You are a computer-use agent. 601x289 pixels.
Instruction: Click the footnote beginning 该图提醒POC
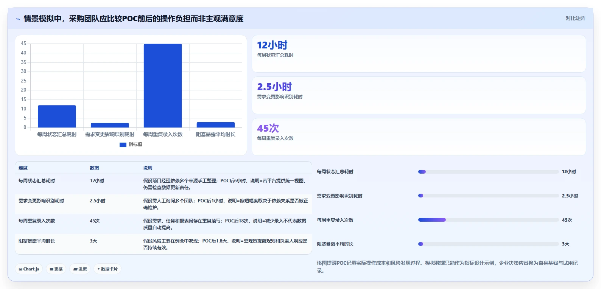[x=447, y=267]
